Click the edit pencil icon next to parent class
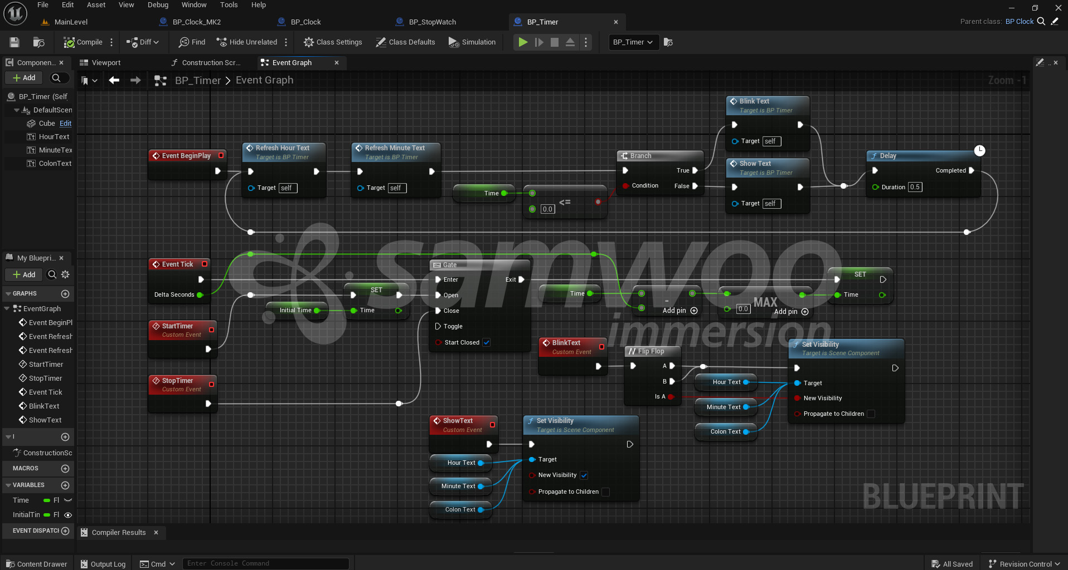Viewport: 1068px width, 570px height. (1055, 22)
